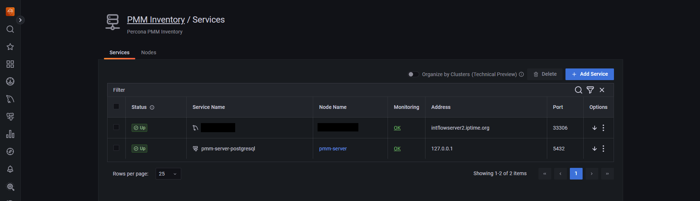This screenshot has width=700, height=201.
Task: Follow the PMM Inventory breadcrumb link
Action: tap(156, 20)
